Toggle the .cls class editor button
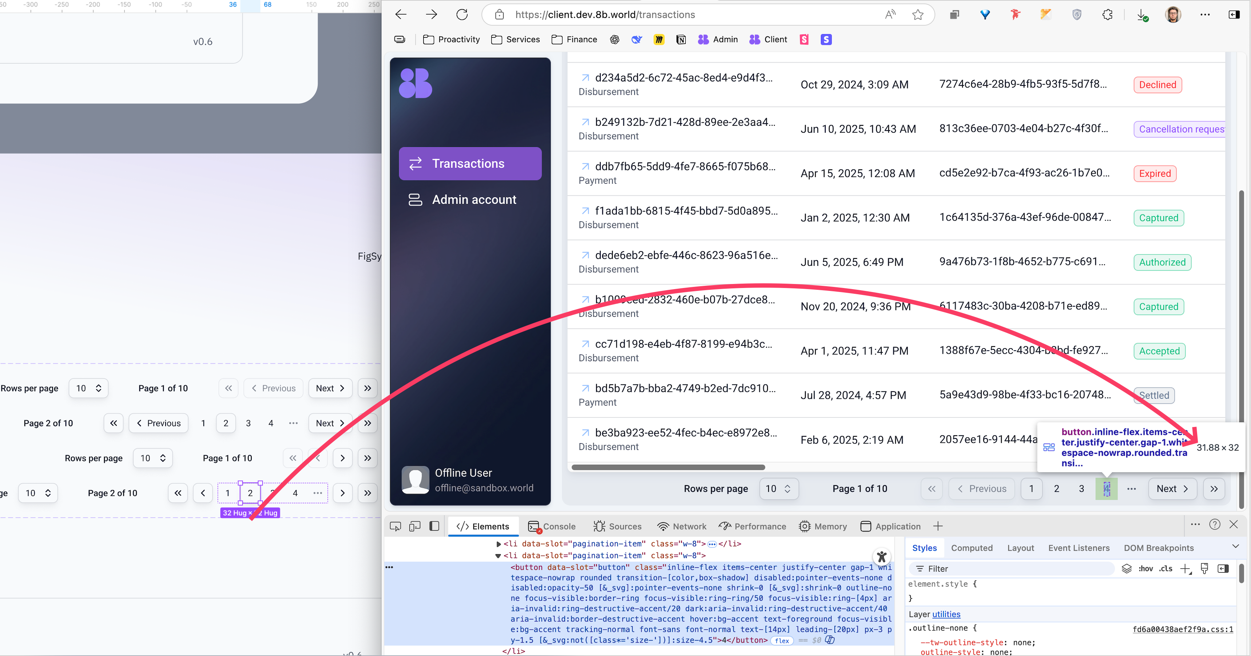Image resolution: width=1251 pixels, height=656 pixels. point(1166,569)
